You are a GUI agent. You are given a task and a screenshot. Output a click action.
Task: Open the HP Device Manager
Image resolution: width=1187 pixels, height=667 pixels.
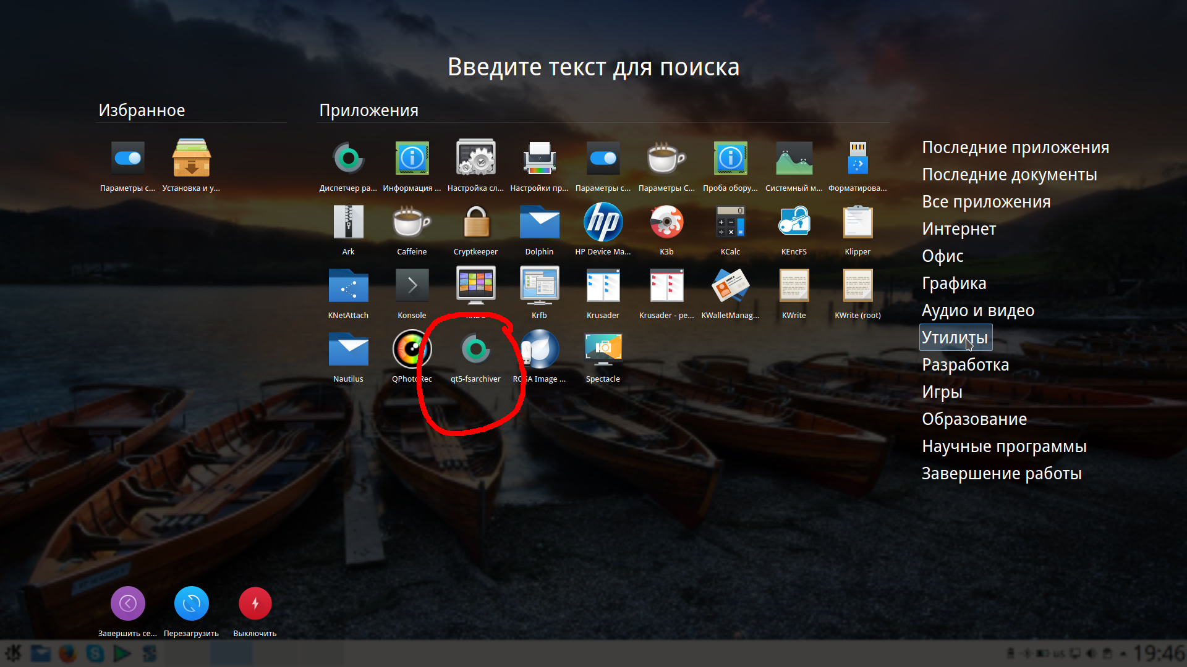pyautogui.click(x=603, y=223)
